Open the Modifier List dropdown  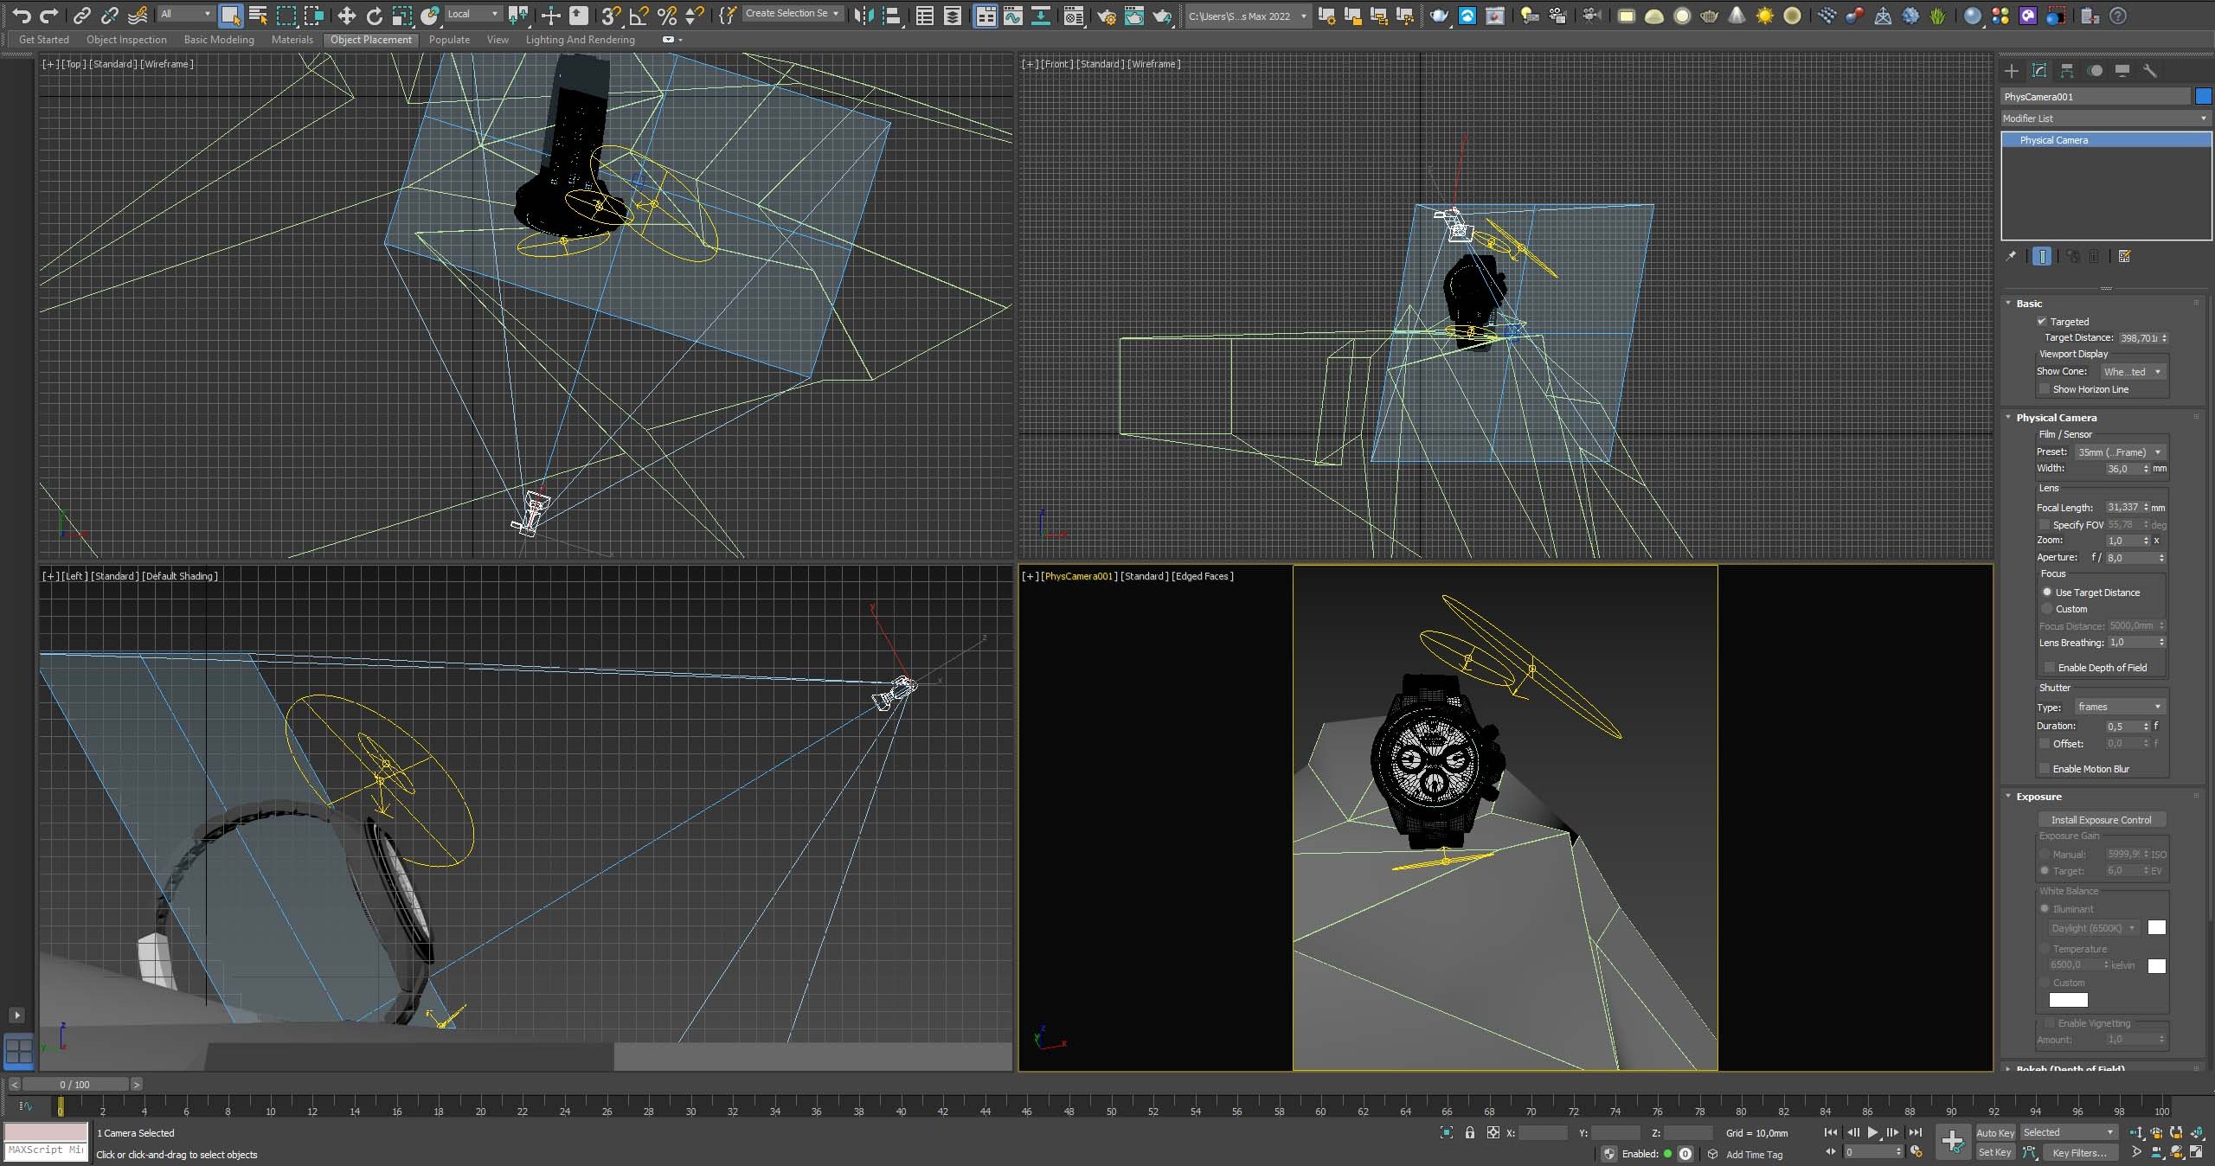(2107, 119)
